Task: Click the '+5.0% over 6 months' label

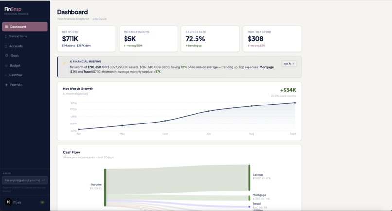Action: (x=283, y=96)
